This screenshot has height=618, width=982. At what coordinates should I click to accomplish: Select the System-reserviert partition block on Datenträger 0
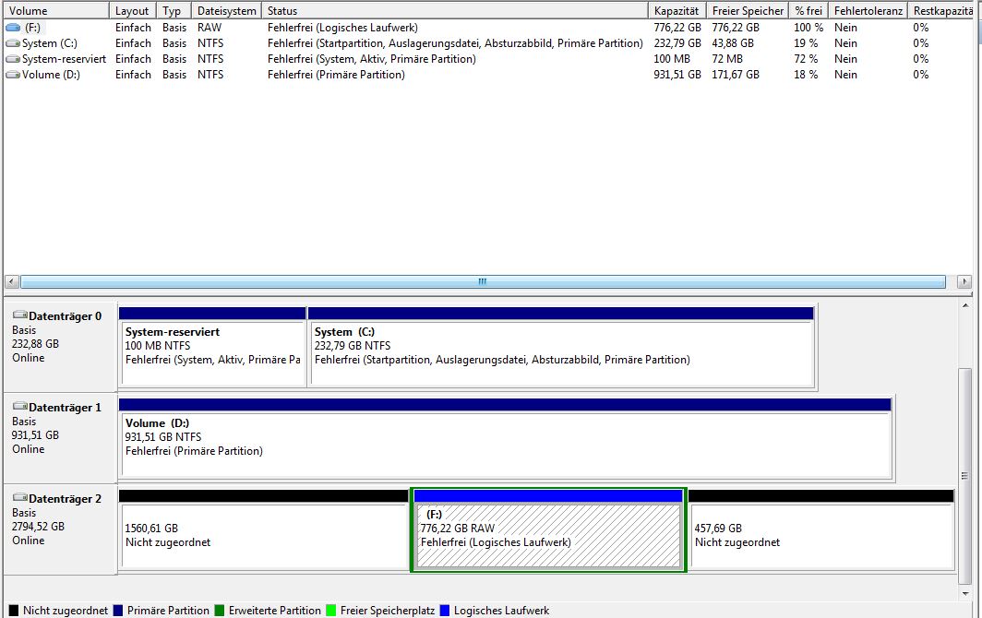click(x=212, y=348)
